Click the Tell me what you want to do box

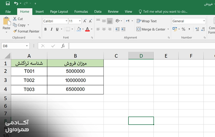click(163, 12)
